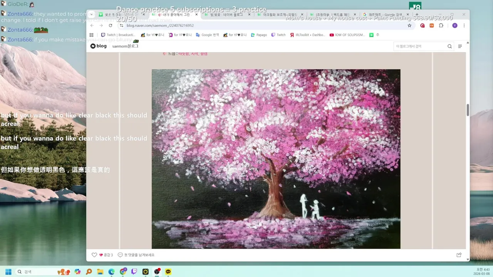Open the Chrome profile avatar Y
Image resolution: width=493 pixels, height=277 pixels.
pyautogui.click(x=455, y=25)
